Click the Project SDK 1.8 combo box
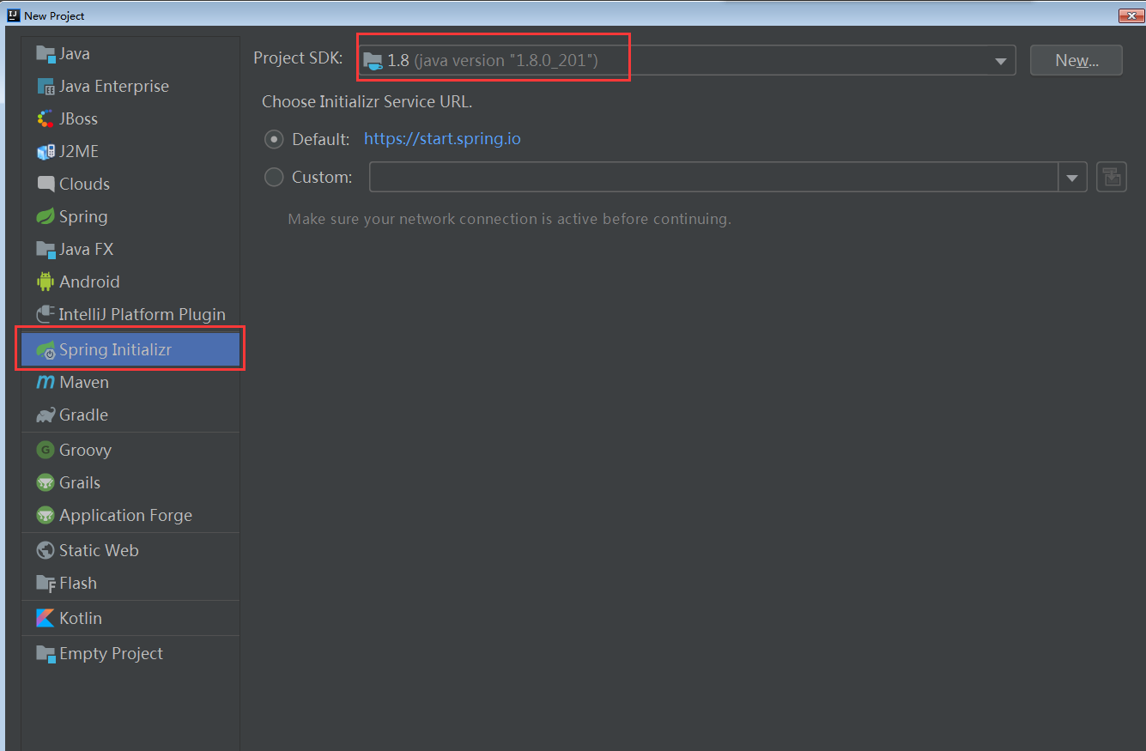The height and width of the screenshot is (751, 1146). click(x=687, y=60)
